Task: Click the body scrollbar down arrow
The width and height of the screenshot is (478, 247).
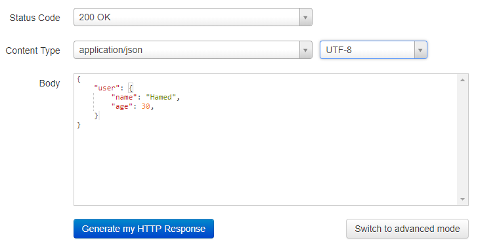Action: point(462,199)
